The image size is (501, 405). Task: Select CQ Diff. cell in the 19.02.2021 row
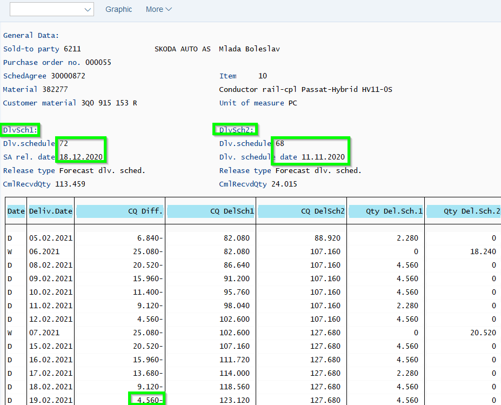[147, 400]
